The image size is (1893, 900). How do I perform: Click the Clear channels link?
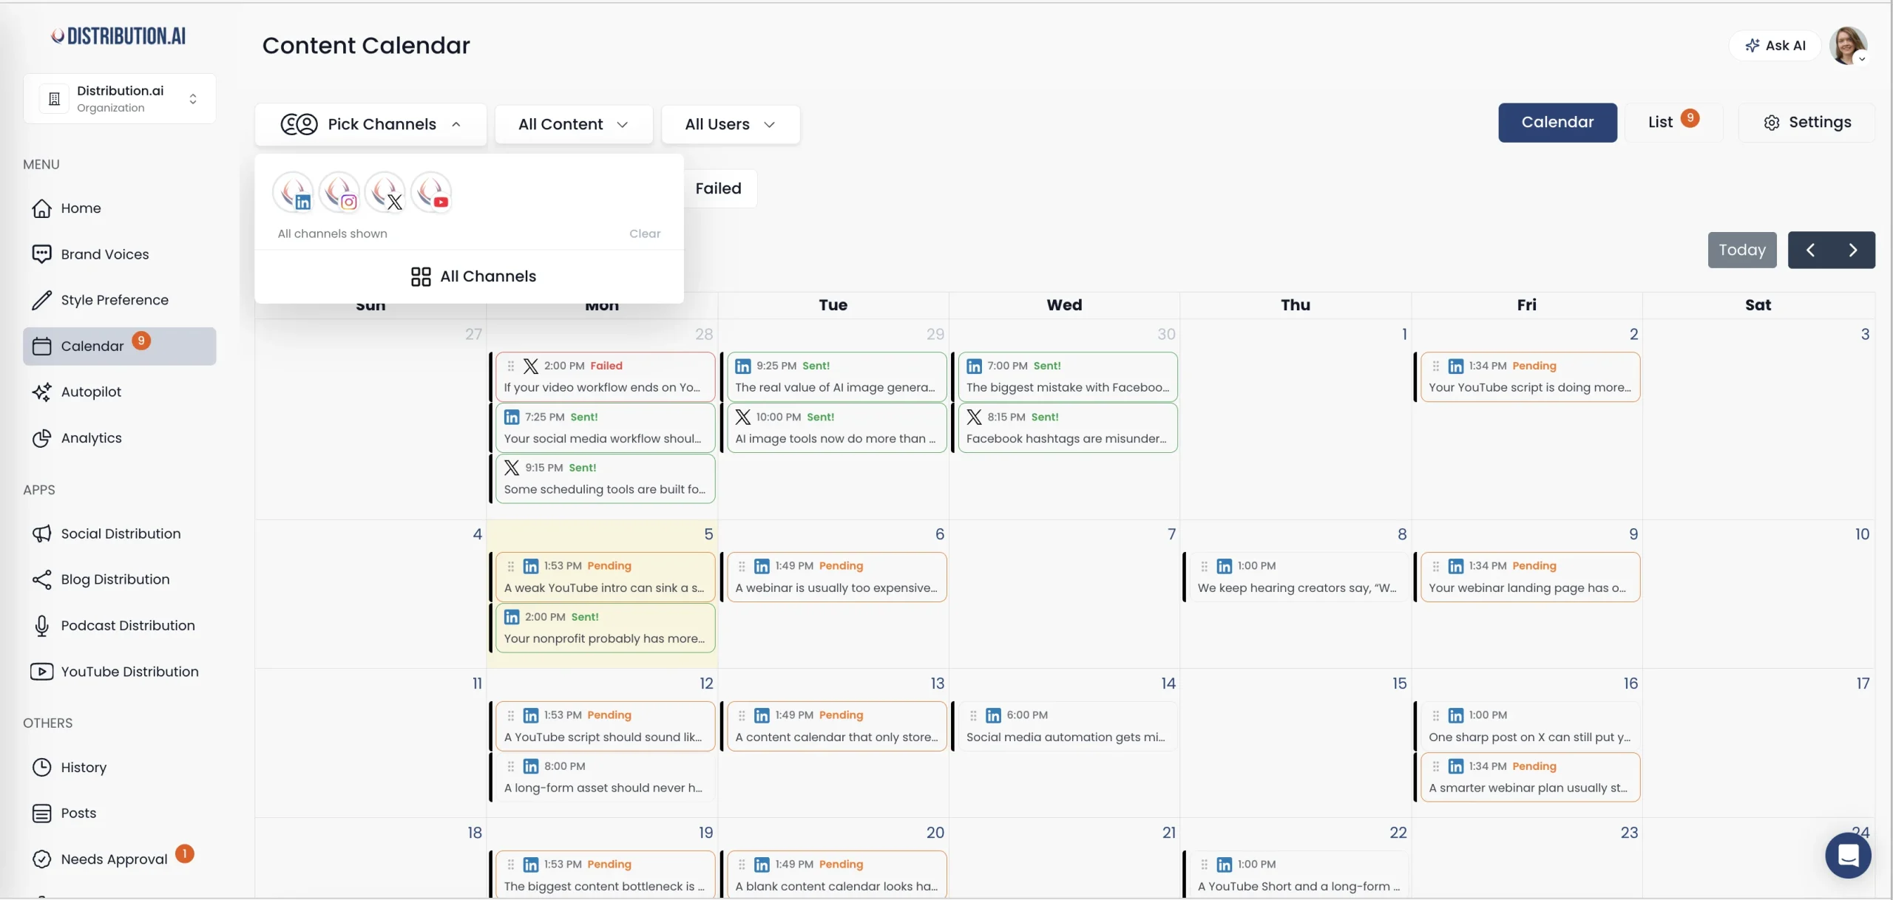coord(645,233)
